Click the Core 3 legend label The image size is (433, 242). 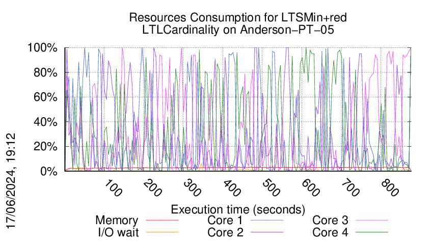tap(330, 221)
